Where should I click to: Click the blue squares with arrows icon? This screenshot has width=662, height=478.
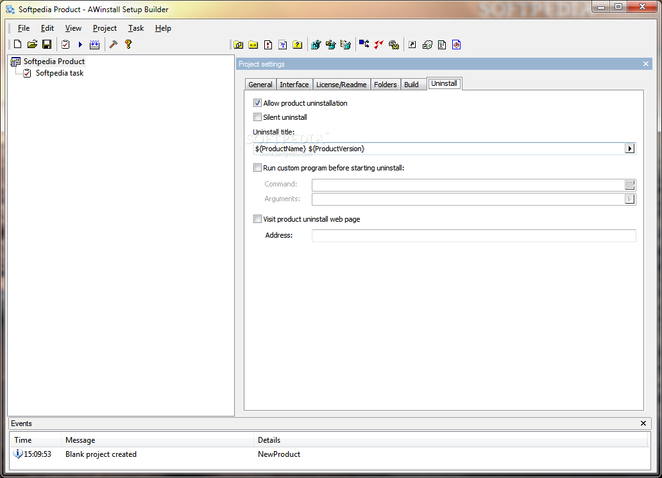point(364,44)
